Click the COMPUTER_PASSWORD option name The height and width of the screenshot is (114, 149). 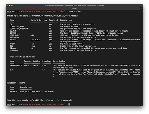pos(19,29)
